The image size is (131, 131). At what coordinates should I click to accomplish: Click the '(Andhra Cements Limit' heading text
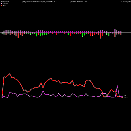[x=79, y=2]
